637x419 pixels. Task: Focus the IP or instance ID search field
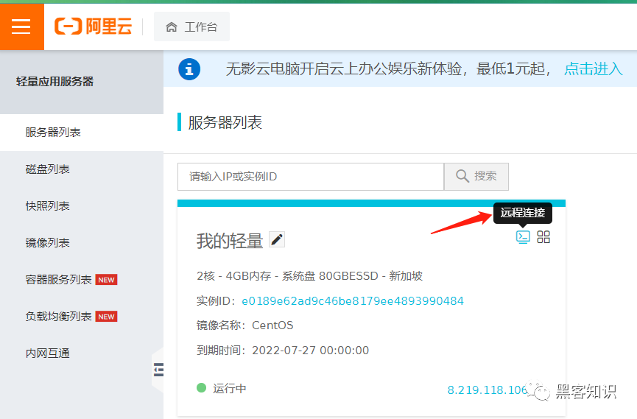point(310,177)
